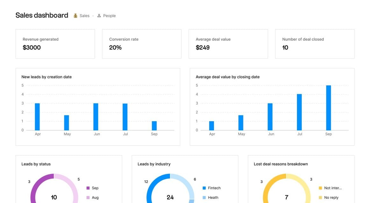The width and height of the screenshot is (382, 203).
Task: Click the 10 total inside Leads by status donut
Action: point(54,198)
